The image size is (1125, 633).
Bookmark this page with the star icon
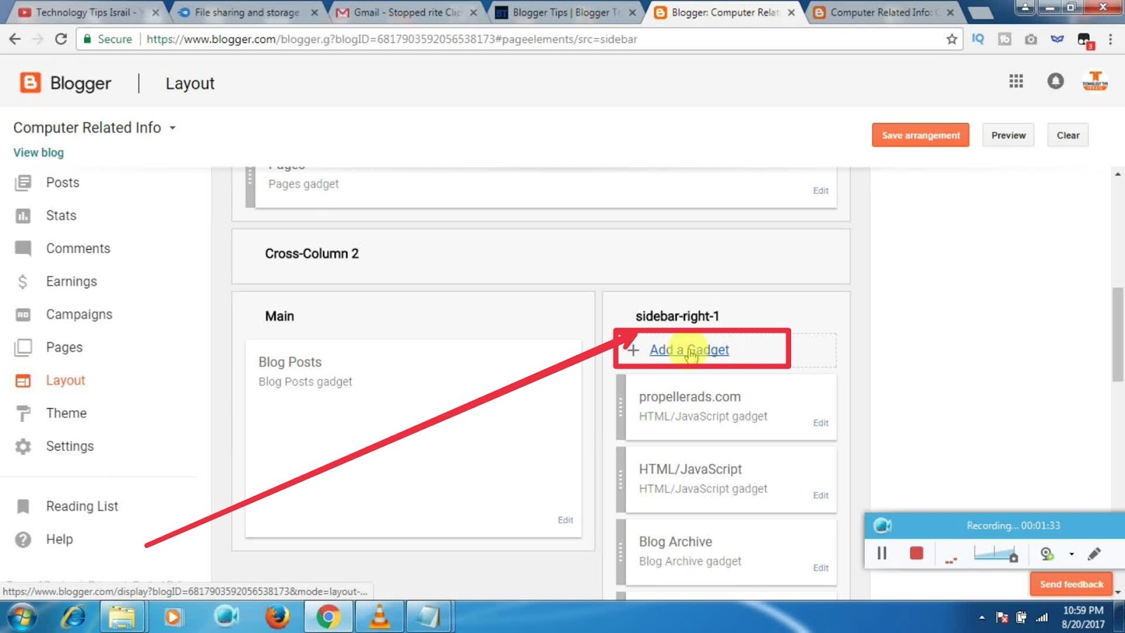pyautogui.click(x=952, y=39)
